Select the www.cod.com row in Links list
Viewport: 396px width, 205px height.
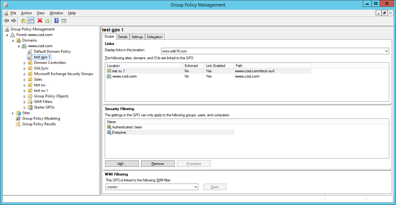coord(208,76)
